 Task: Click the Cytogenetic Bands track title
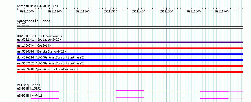coord(34,21)
